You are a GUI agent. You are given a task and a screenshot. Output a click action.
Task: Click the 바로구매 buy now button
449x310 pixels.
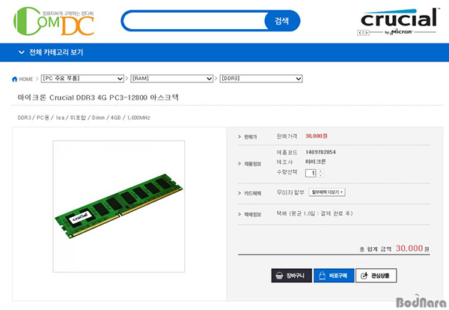pyautogui.click(x=334, y=276)
